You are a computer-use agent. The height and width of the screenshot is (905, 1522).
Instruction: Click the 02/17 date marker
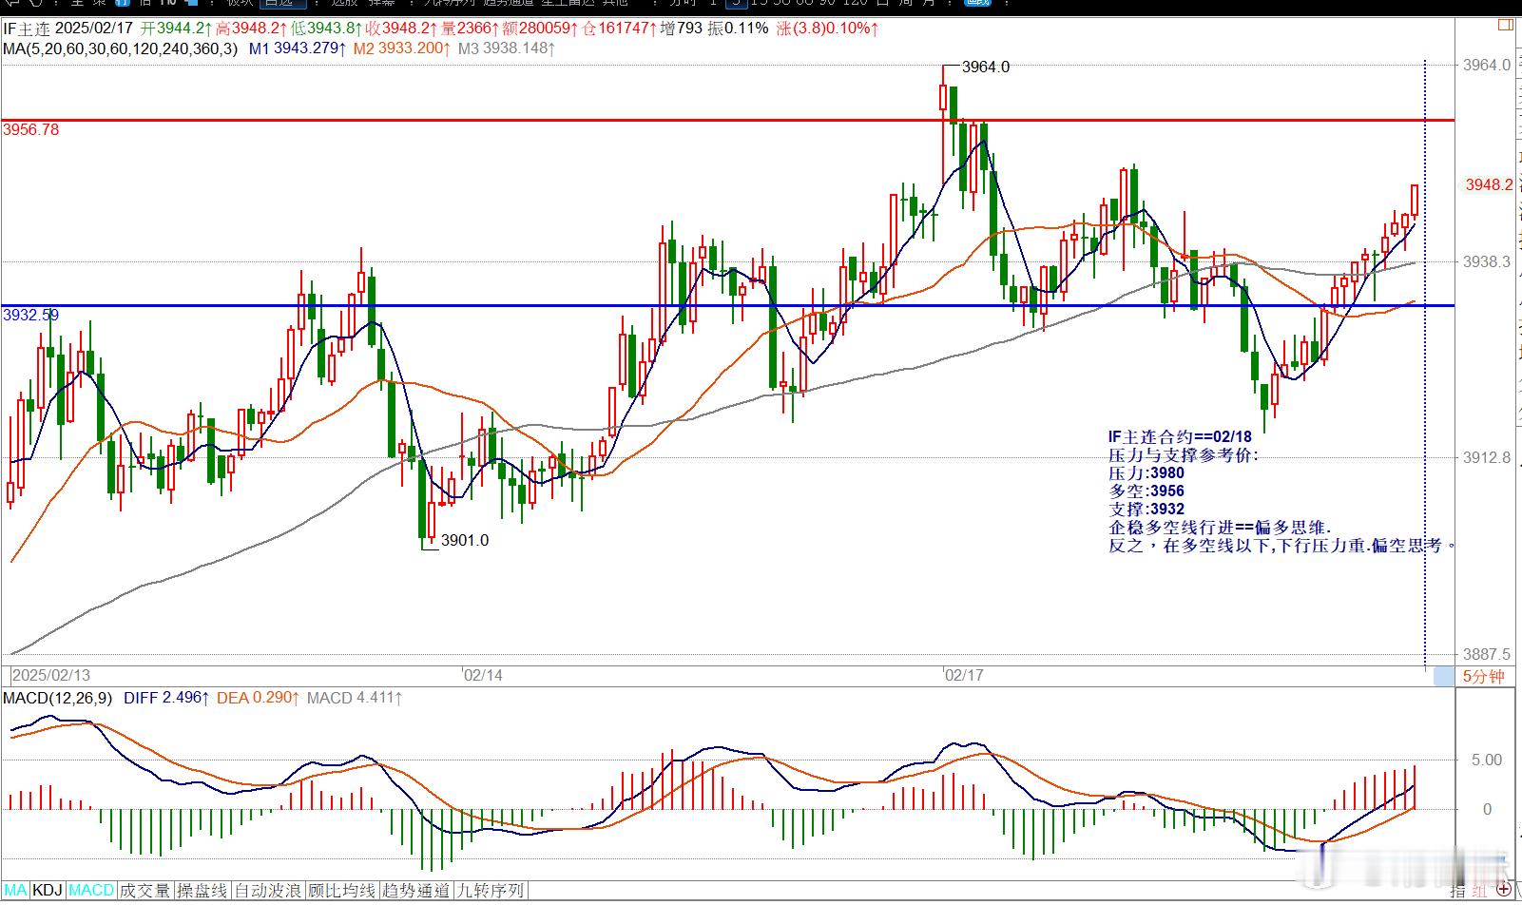[x=964, y=675]
